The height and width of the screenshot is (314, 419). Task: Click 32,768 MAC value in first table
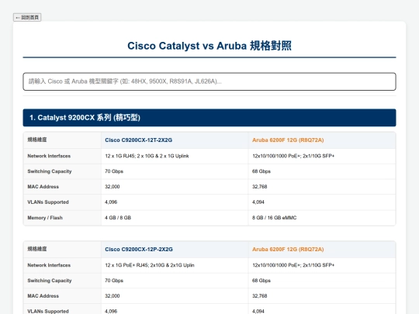(x=259, y=187)
